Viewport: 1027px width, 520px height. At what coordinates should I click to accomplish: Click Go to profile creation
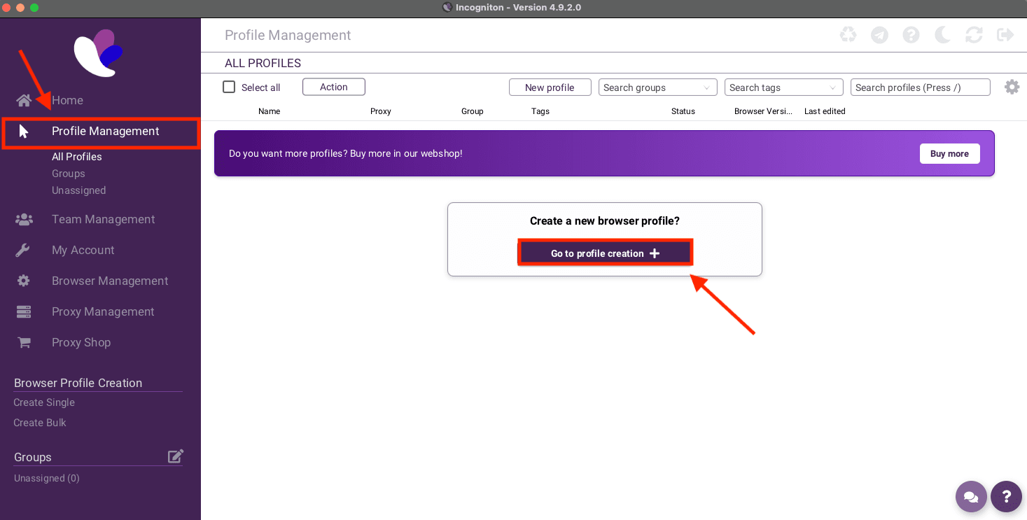(x=604, y=253)
